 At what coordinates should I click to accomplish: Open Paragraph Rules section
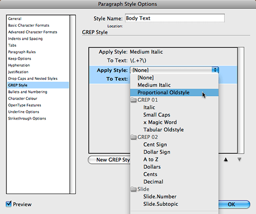point(22,52)
